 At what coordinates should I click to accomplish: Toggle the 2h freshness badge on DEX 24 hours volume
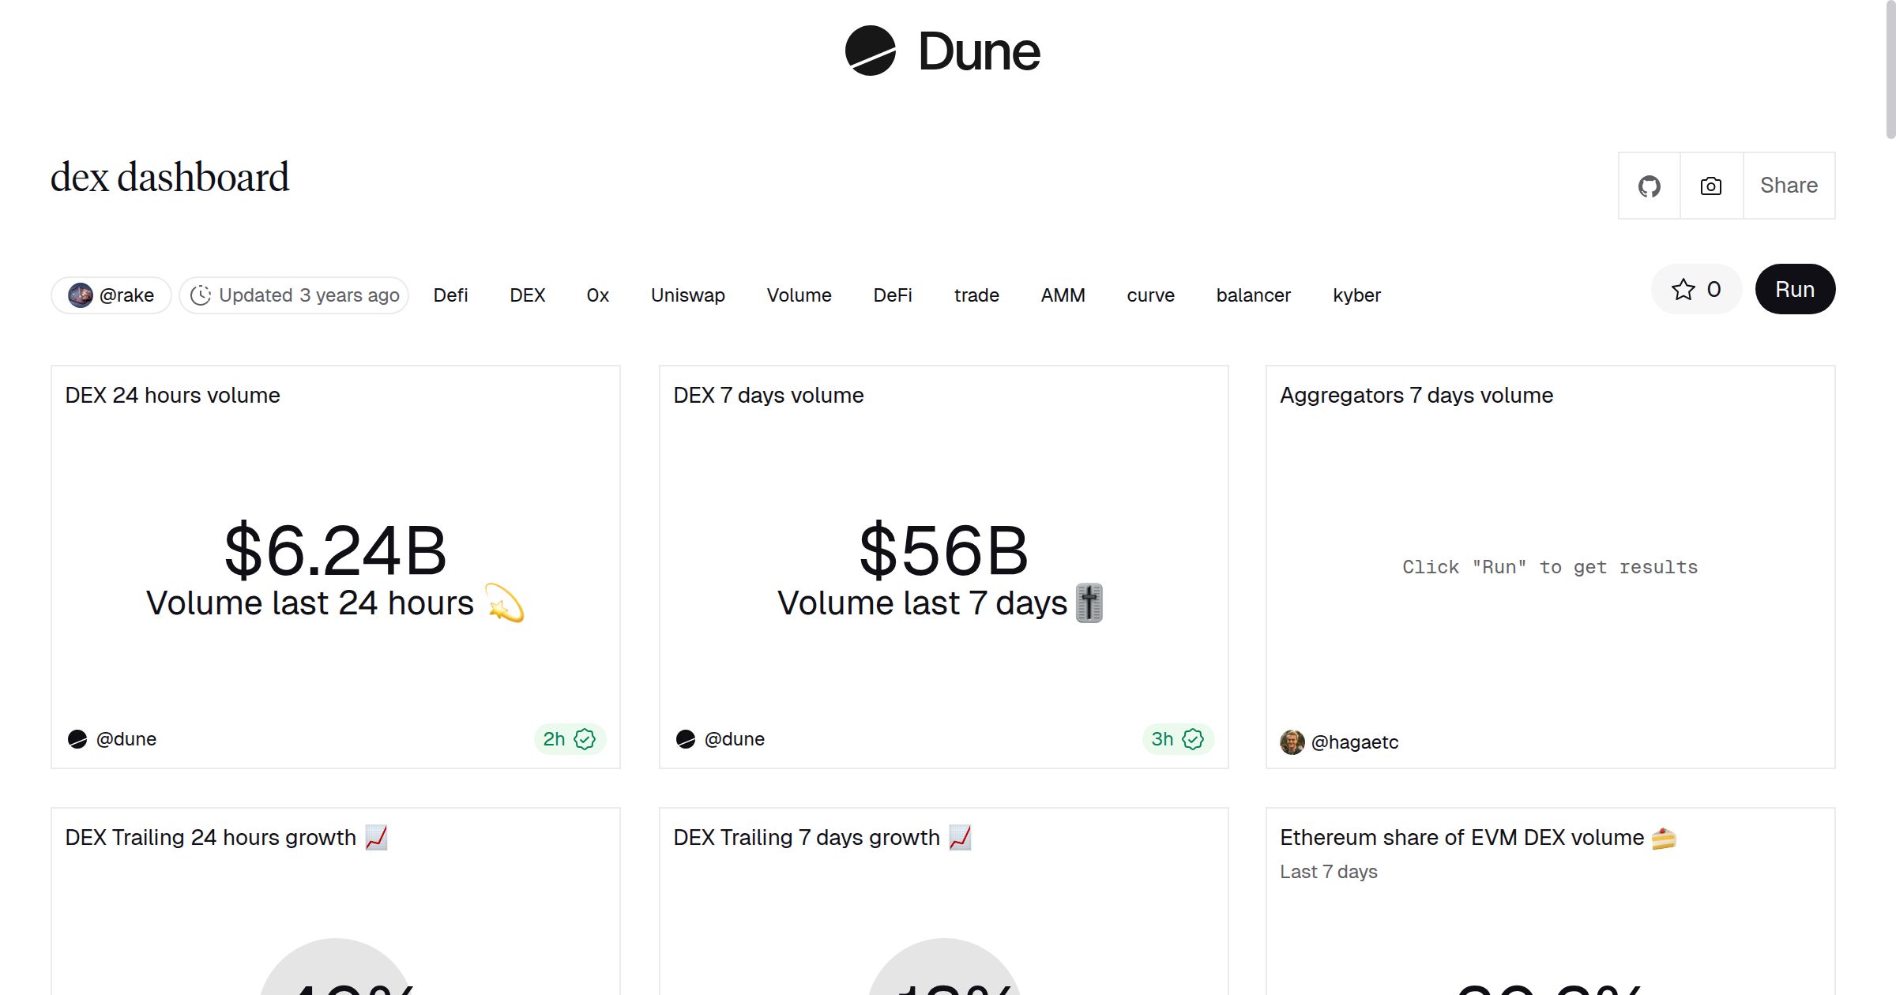pyautogui.click(x=569, y=738)
